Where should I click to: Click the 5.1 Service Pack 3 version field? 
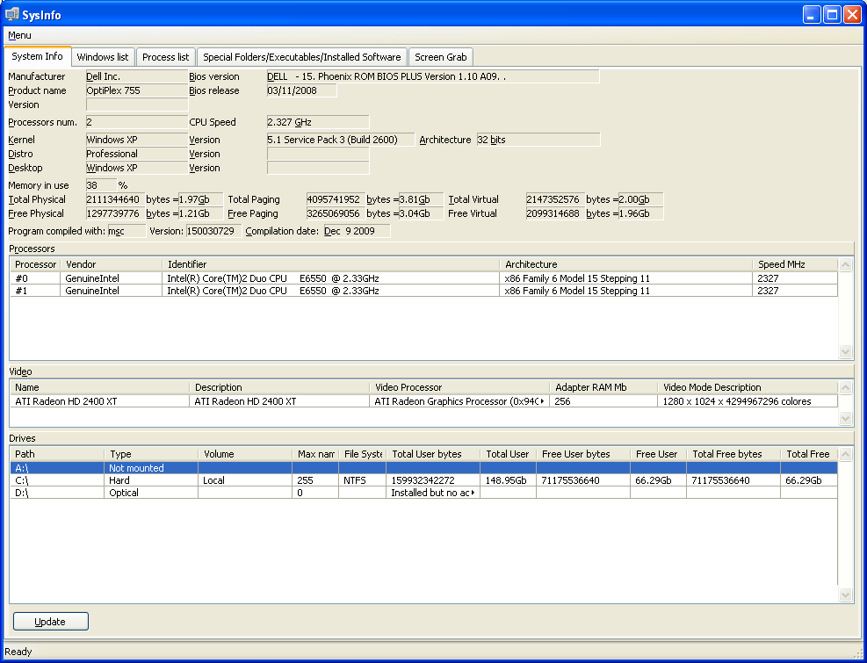340,140
